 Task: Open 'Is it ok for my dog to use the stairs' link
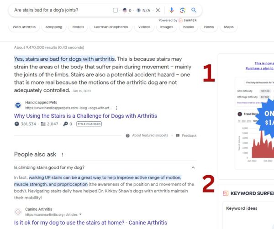(x=90, y=223)
